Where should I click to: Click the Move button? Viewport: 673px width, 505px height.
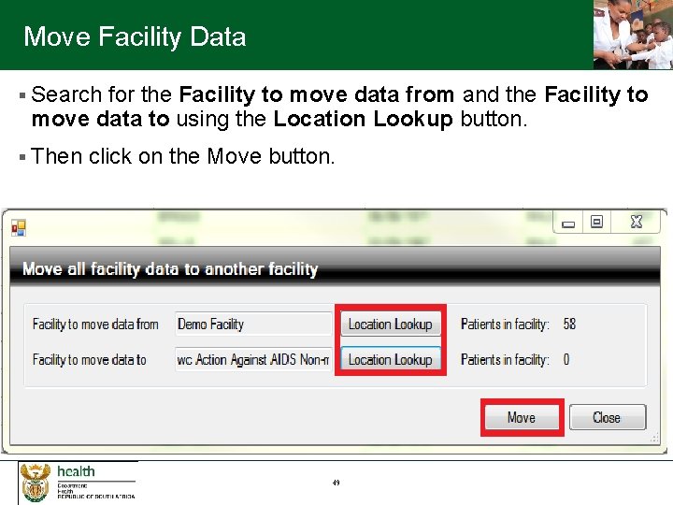tap(522, 417)
